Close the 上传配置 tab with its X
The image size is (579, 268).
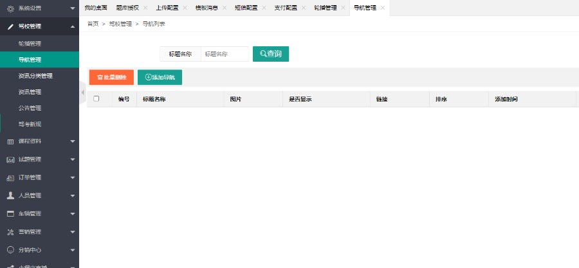coord(185,8)
